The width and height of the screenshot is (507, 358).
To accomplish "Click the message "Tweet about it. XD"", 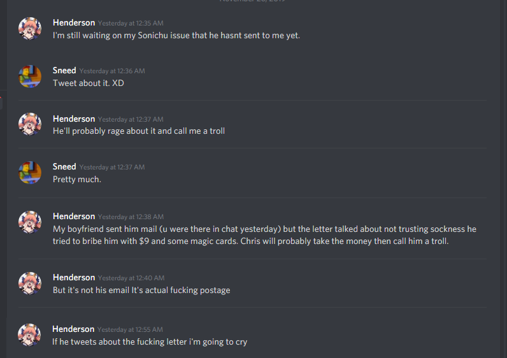I will point(89,83).
